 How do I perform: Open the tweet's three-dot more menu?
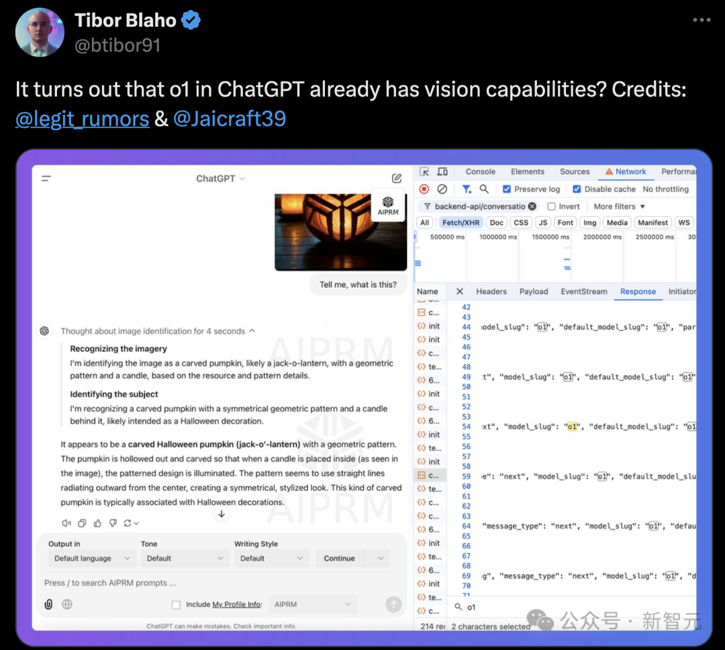(702, 20)
